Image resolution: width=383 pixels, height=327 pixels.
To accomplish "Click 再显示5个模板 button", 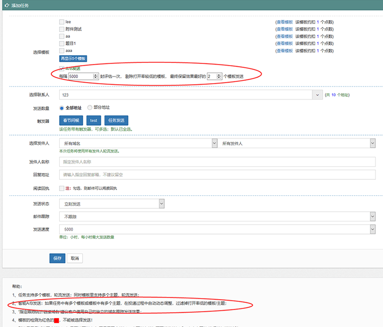I will [73, 59].
